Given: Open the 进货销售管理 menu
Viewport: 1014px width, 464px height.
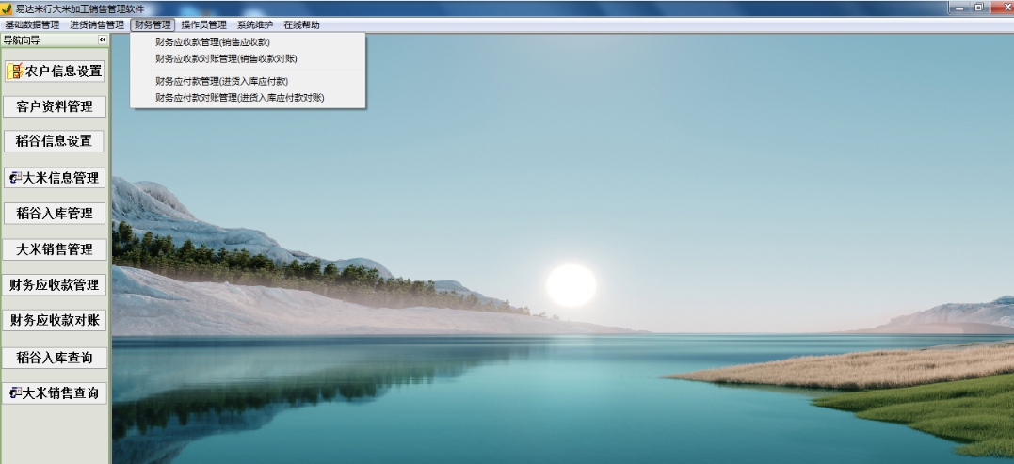Looking at the screenshot, I should (x=97, y=25).
